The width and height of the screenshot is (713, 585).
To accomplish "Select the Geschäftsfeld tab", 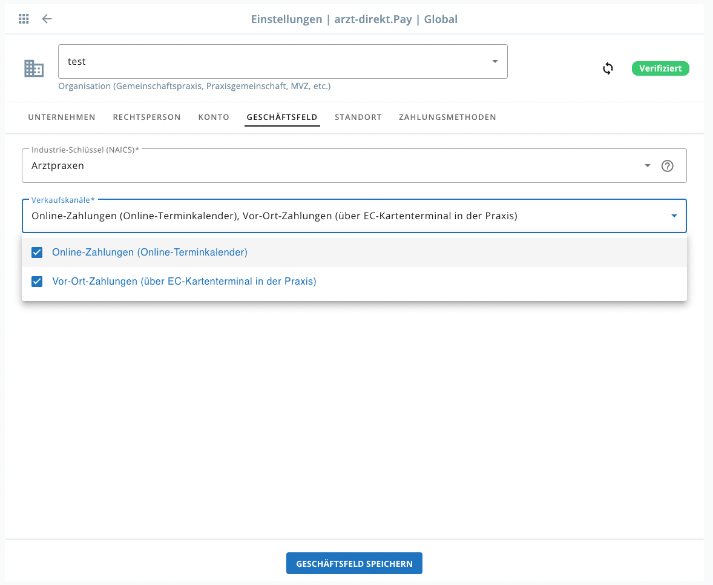I will [282, 117].
